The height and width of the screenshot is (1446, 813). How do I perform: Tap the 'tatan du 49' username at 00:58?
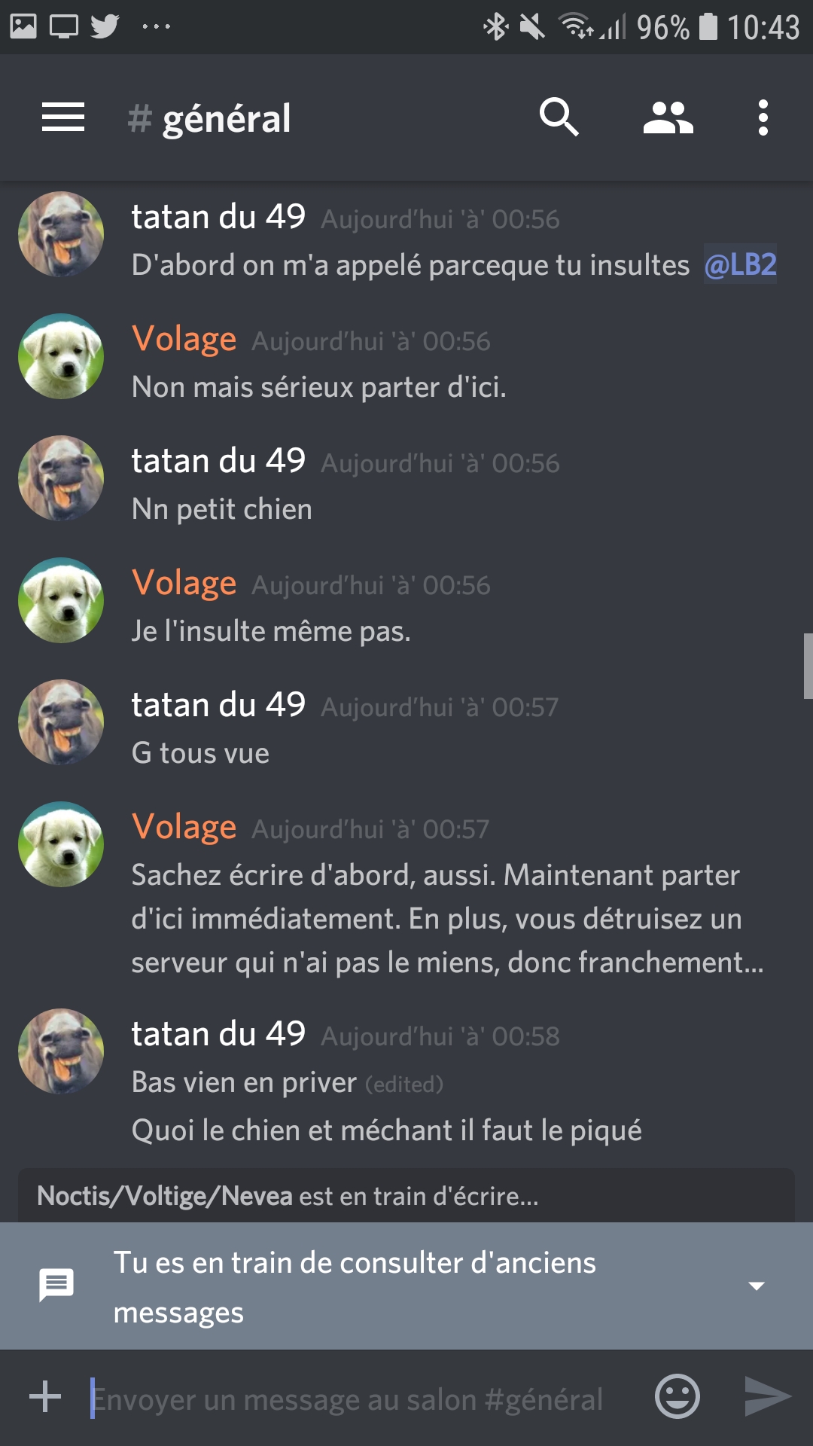(x=218, y=1033)
